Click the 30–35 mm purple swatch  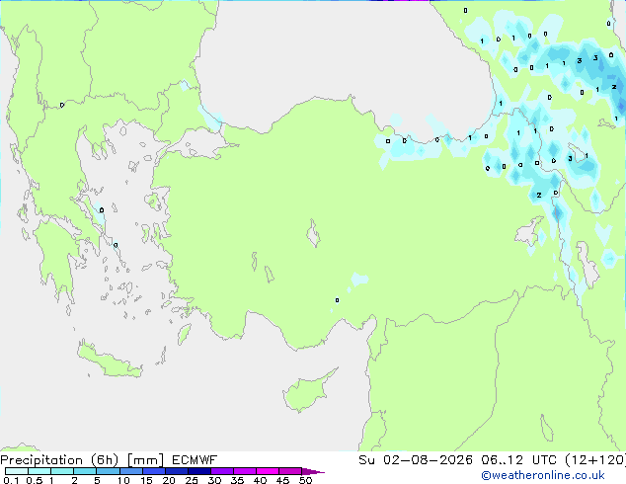click(221, 471)
